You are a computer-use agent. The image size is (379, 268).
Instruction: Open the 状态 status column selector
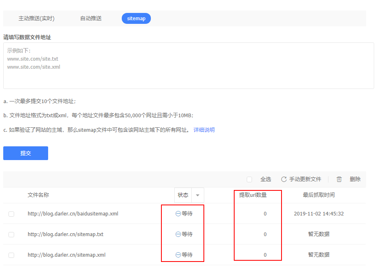pyautogui.click(x=183, y=195)
